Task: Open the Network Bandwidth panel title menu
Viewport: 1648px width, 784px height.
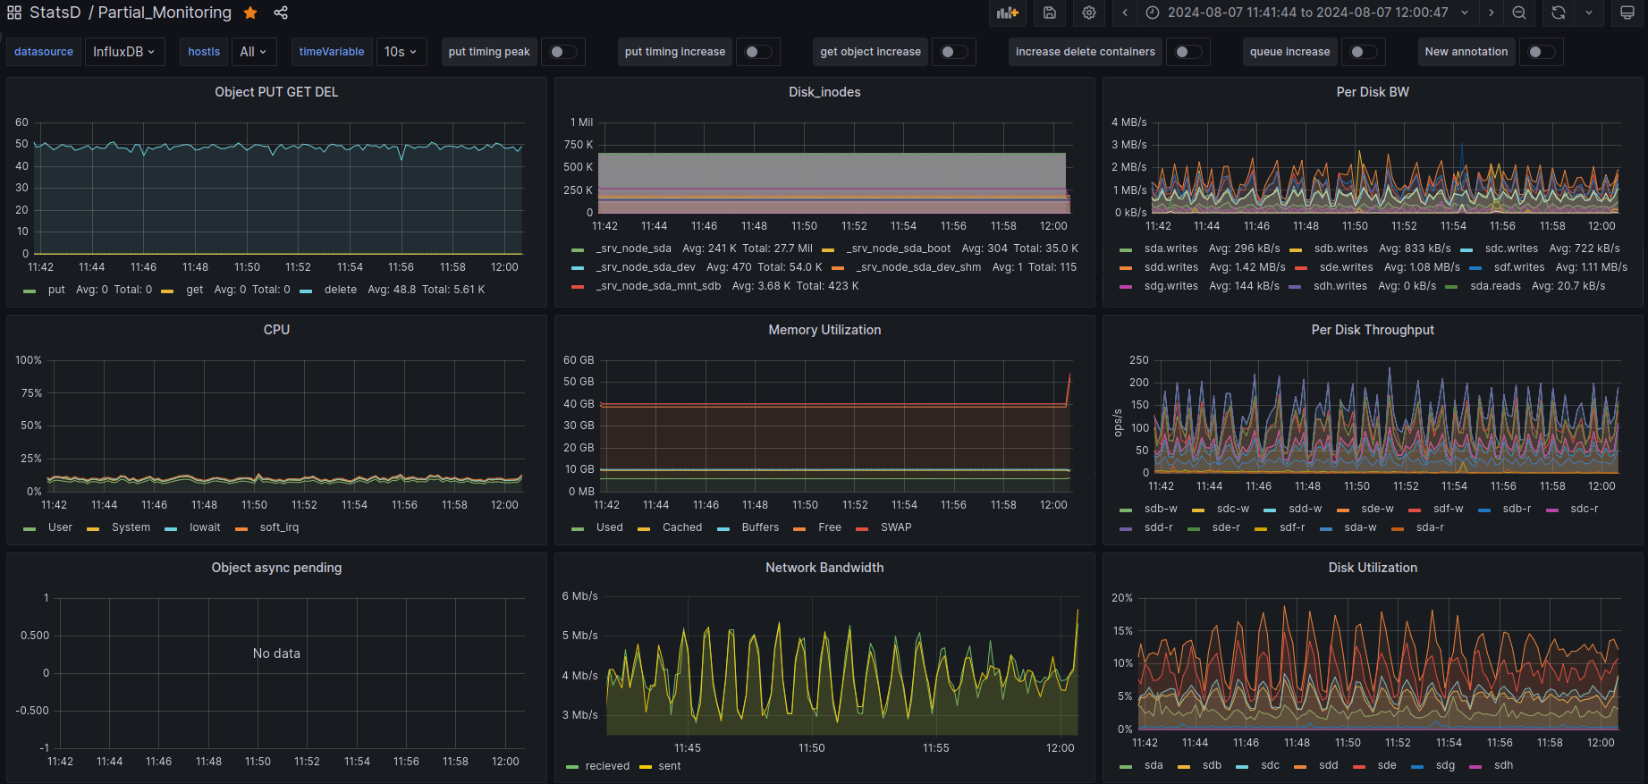Action: (824, 568)
